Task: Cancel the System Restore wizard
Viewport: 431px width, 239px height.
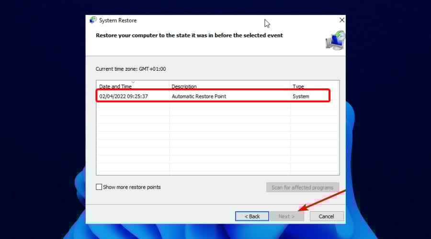Action: (x=327, y=216)
